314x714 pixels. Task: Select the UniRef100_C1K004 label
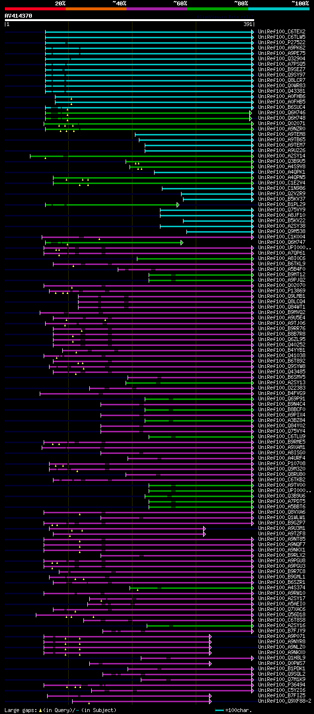282,237
